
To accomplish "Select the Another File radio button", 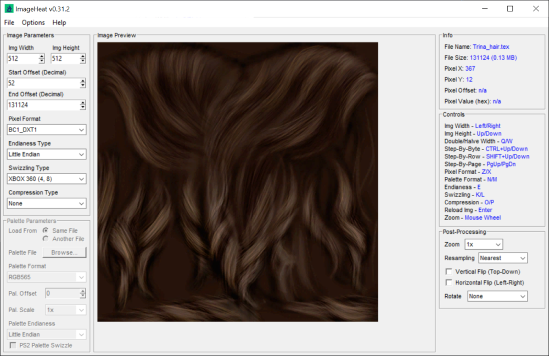I will click(x=46, y=239).
